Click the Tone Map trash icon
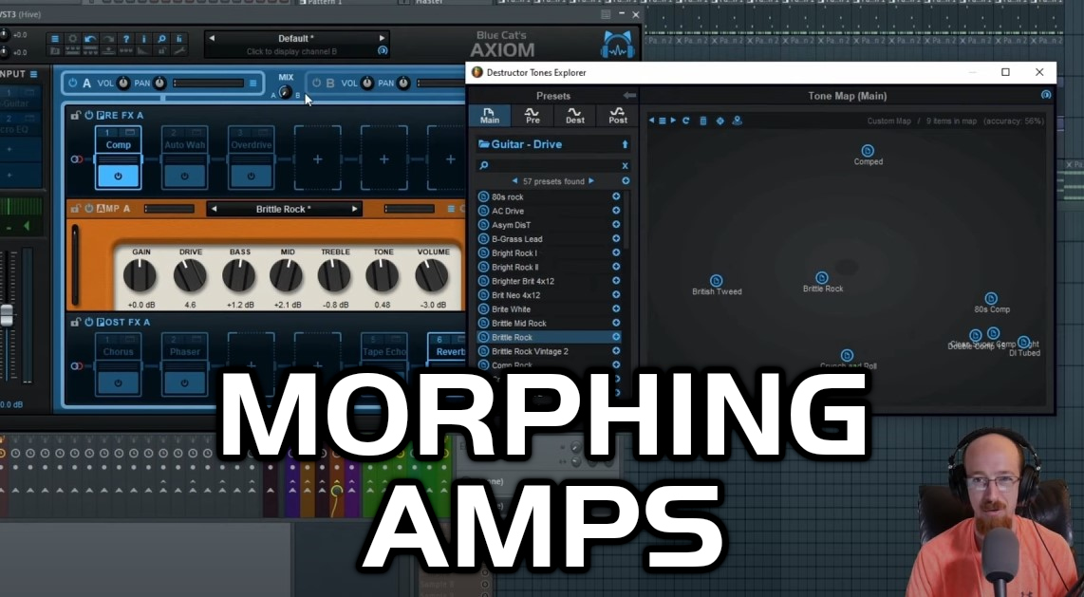 point(703,121)
